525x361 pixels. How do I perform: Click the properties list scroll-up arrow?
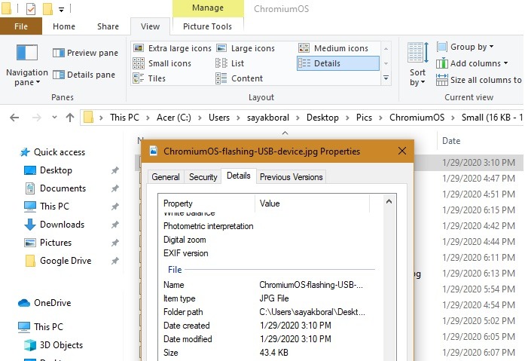click(389, 201)
